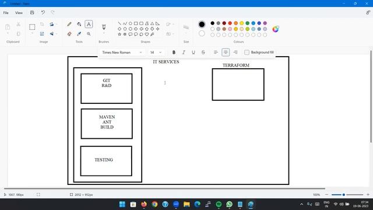
Task: Pick the black colour swatch
Action: click(212, 23)
